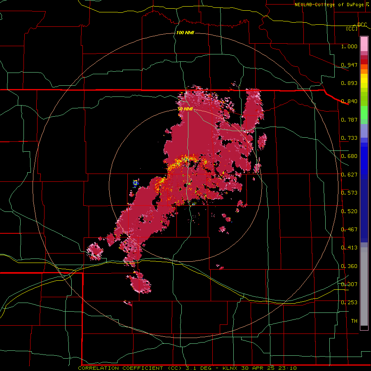Click the 0.253 color scale value
371x371 pixels.
349,303
